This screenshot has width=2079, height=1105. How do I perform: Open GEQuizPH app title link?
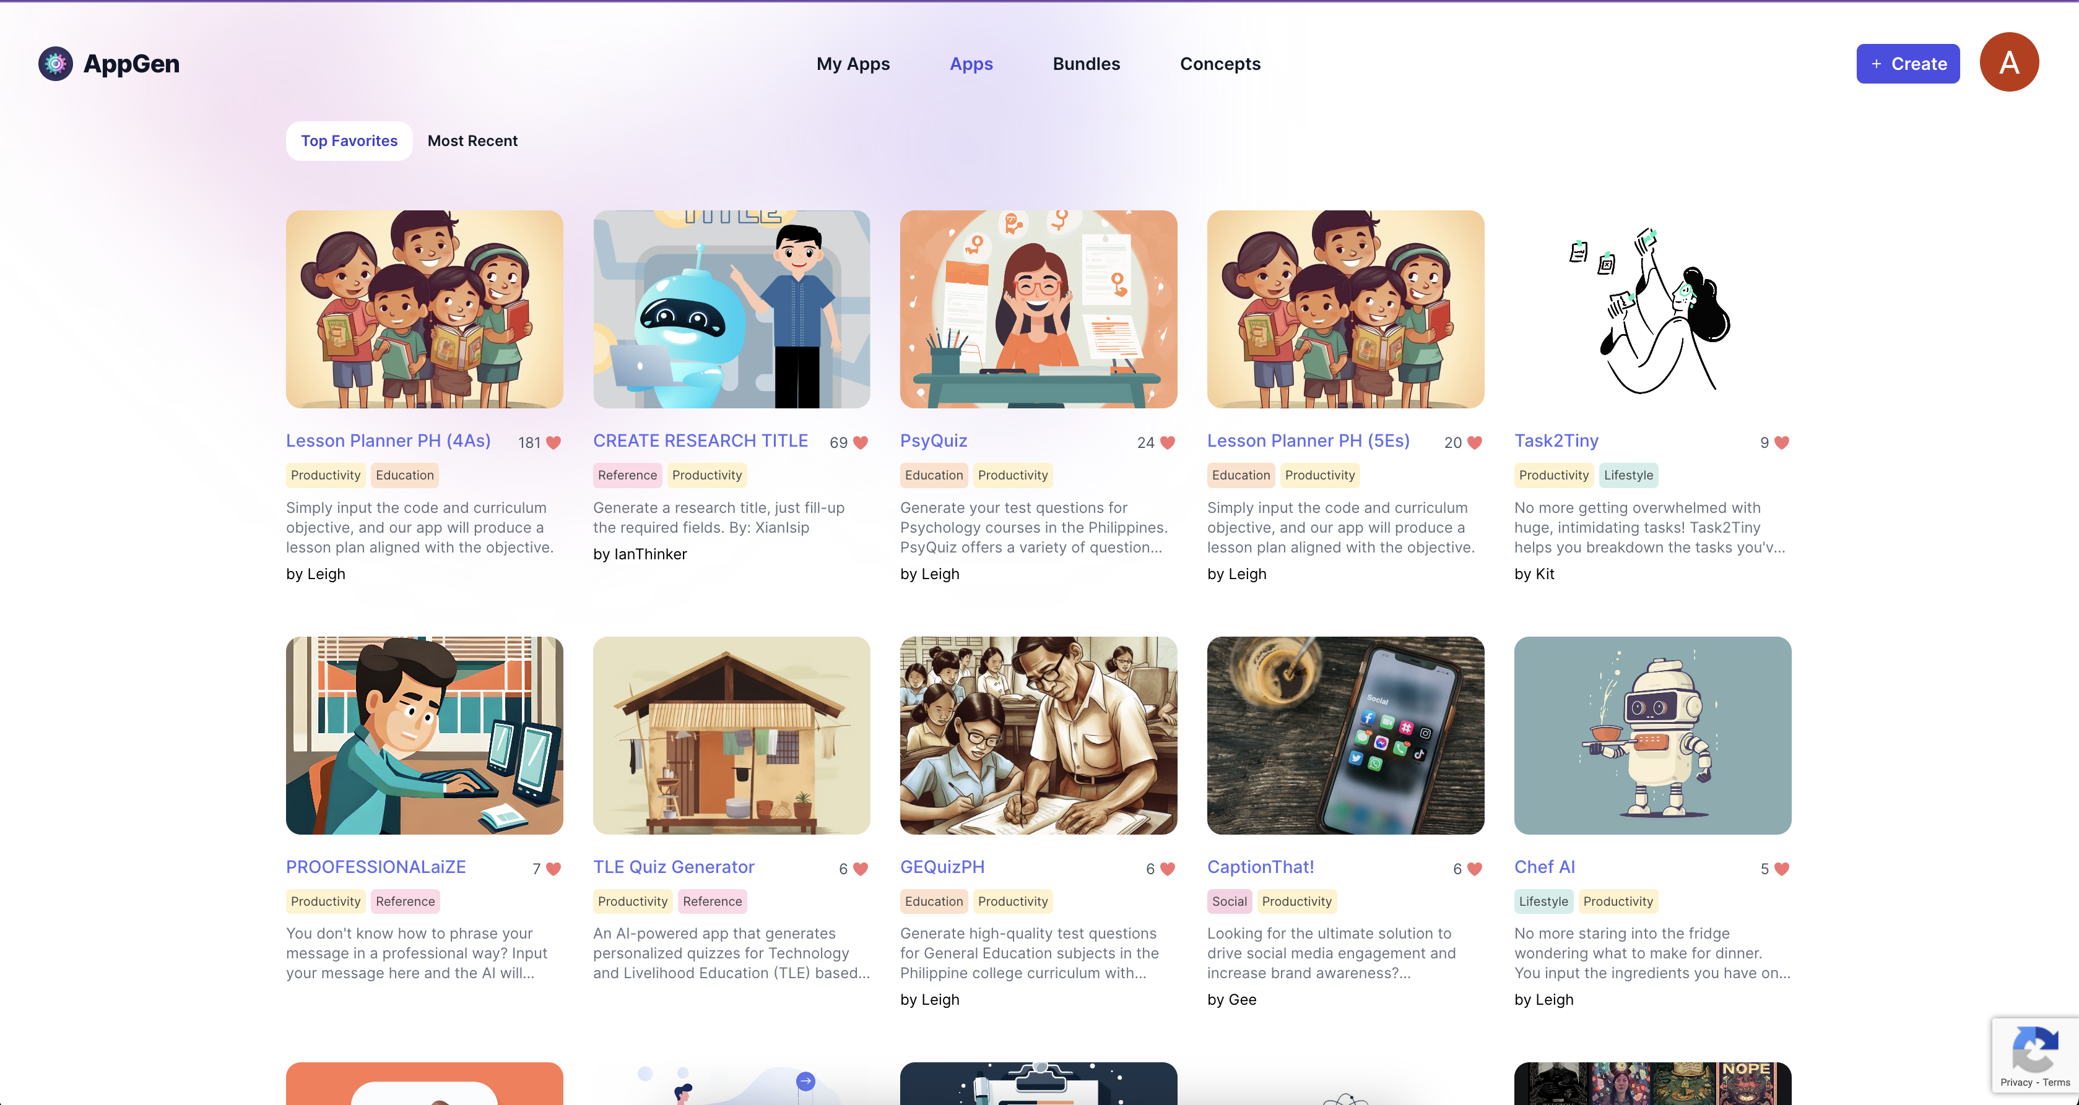(x=942, y=867)
